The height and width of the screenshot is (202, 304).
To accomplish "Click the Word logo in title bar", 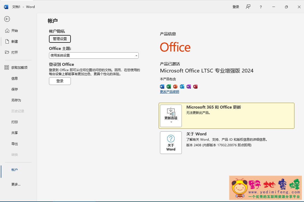I will (6, 7).
